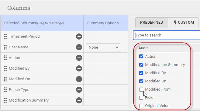The image size is (200, 111).
Task: Remove the Timesheet Period column
Action: [79, 36]
